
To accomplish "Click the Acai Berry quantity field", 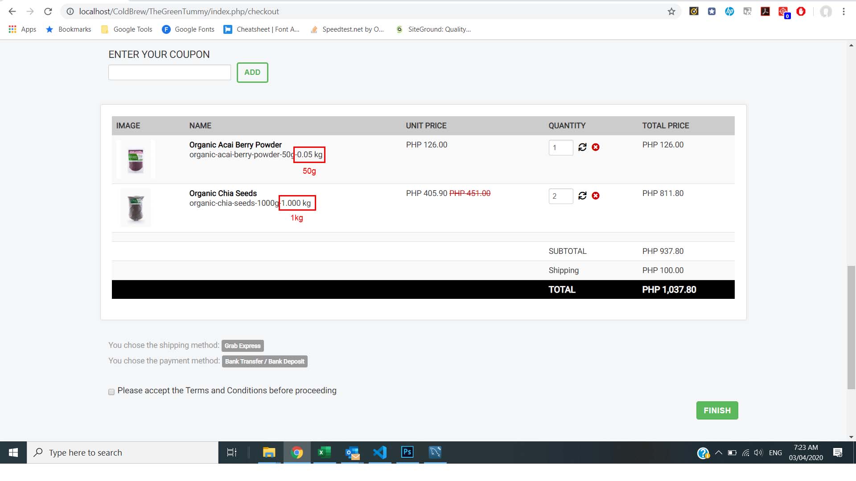I will (560, 147).
